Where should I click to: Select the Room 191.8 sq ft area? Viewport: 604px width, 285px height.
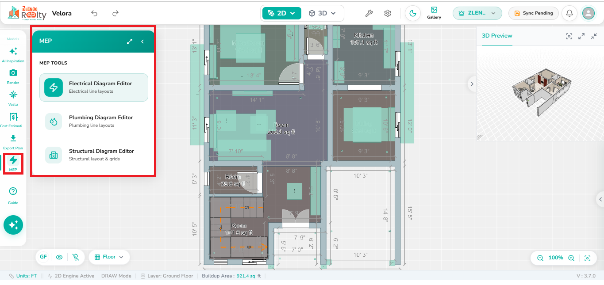[x=239, y=229]
